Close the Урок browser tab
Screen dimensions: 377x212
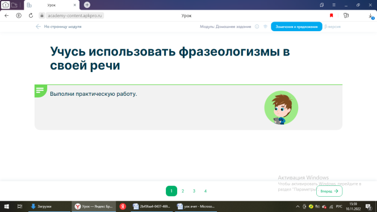pos(74,5)
